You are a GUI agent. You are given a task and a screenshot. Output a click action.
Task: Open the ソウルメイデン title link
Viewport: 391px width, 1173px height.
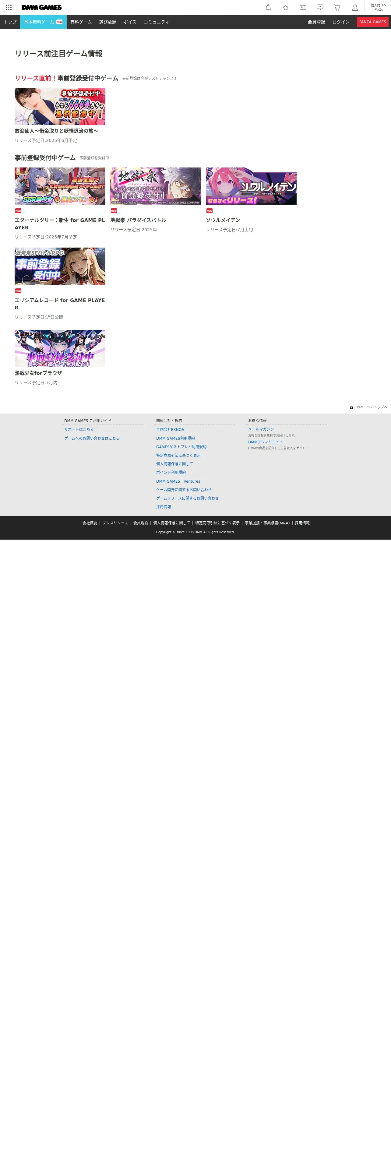click(x=223, y=220)
